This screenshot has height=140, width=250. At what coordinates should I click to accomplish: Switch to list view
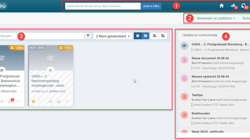click(x=145, y=36)
